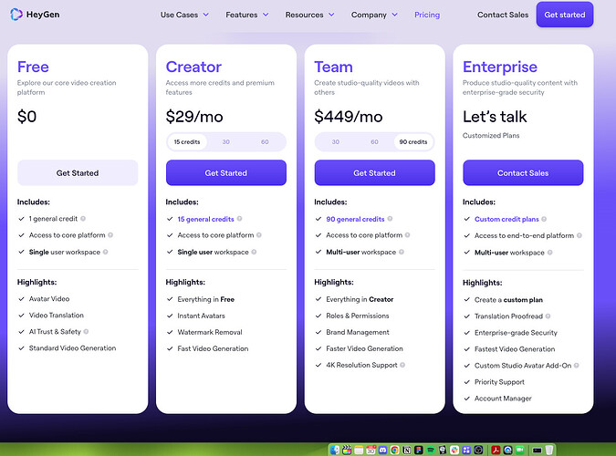Open Notion from the dock
This screenshot has height=456, width=616.
click(x=407, y=450)
